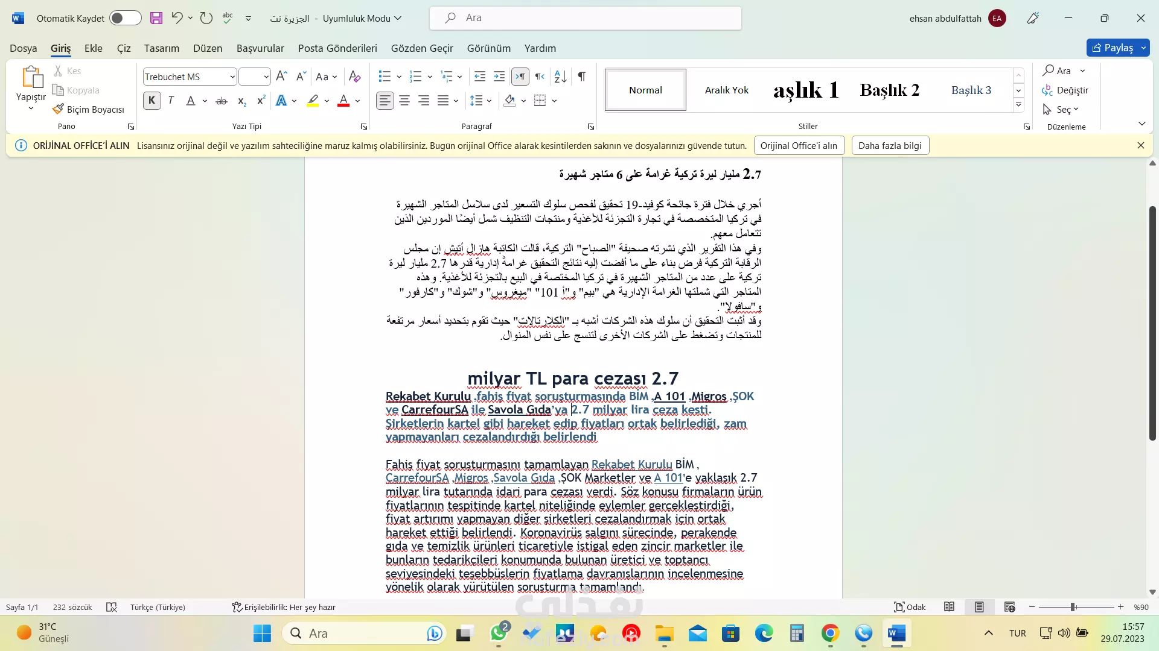Click the vertical document scrollbar thumb
This screenshot has height=651, width=1159.
(x=1152, y=323)
